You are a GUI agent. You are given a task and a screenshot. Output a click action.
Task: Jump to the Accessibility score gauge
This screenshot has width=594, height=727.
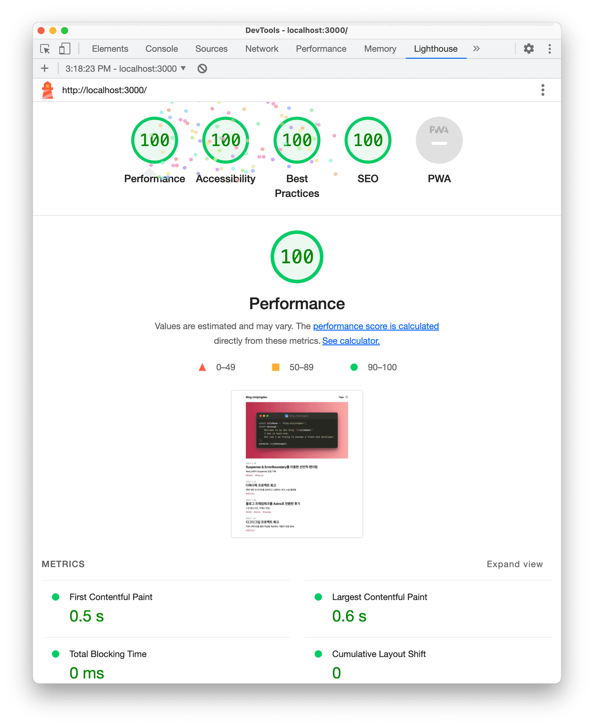click(226, 140)
